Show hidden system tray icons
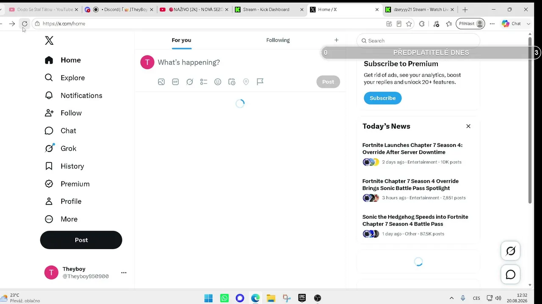The image size is (542, 304). 451,298
